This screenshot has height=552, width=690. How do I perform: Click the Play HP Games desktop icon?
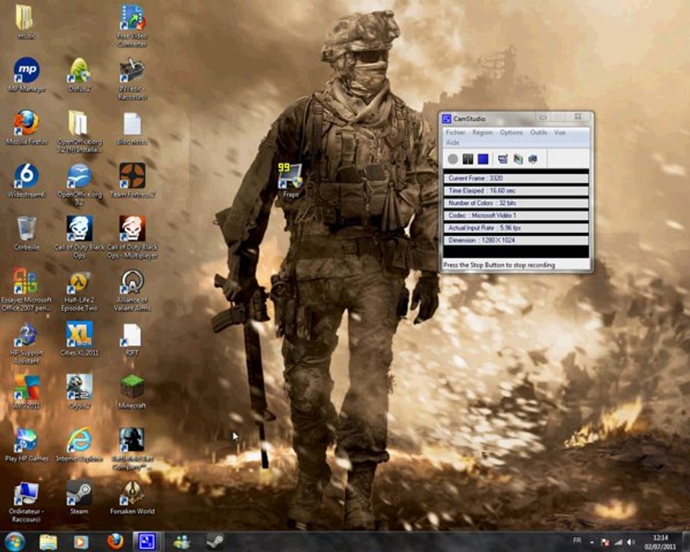pos(26,445)
